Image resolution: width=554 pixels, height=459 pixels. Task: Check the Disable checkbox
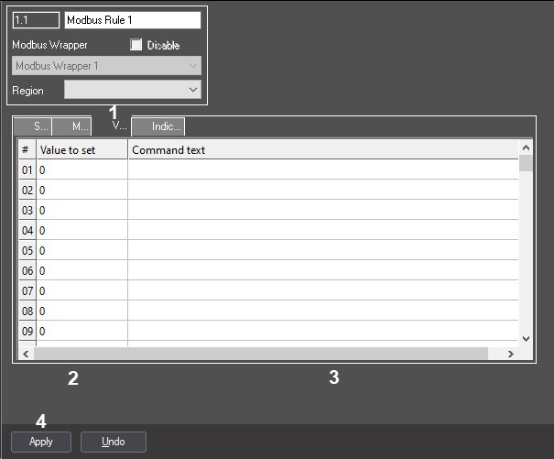(x=136, y=45)
